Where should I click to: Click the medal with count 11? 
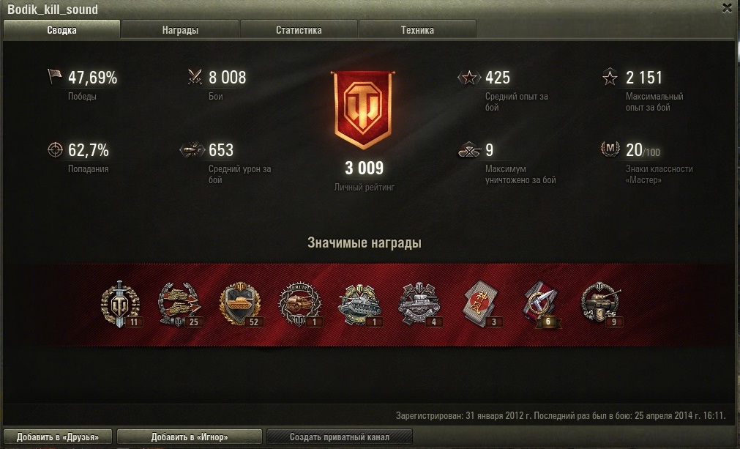click(x=121, y=305)
